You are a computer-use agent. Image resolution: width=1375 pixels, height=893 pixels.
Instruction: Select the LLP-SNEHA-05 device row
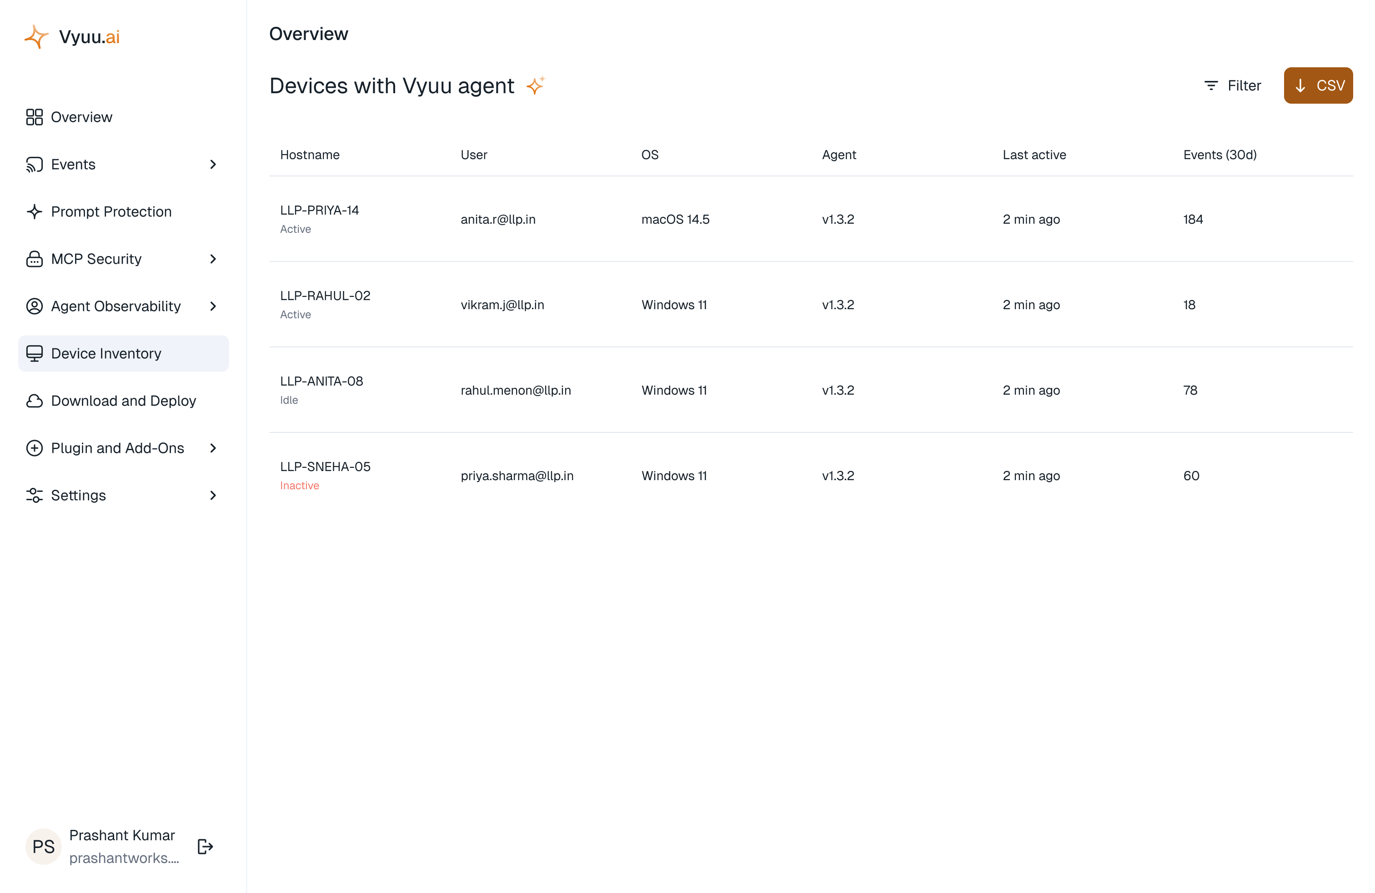(x=811, y=476)
